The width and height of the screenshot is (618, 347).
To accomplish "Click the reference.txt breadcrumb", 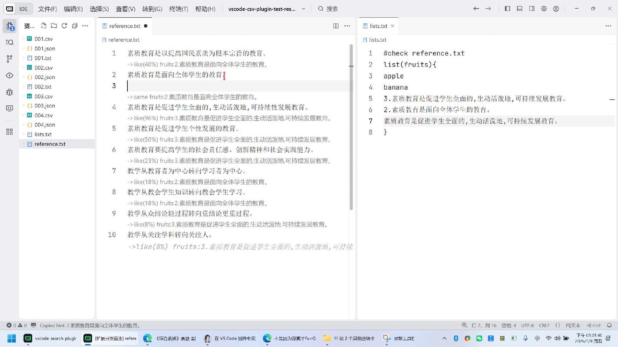I will click(124, 40).
